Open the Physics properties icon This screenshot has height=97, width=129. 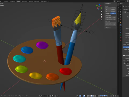121,30
